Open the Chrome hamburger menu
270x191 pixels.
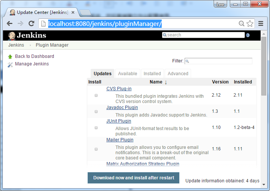pos(261,24)
